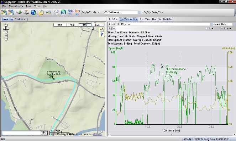Zoom out the map with minus button

coord(6,39)
